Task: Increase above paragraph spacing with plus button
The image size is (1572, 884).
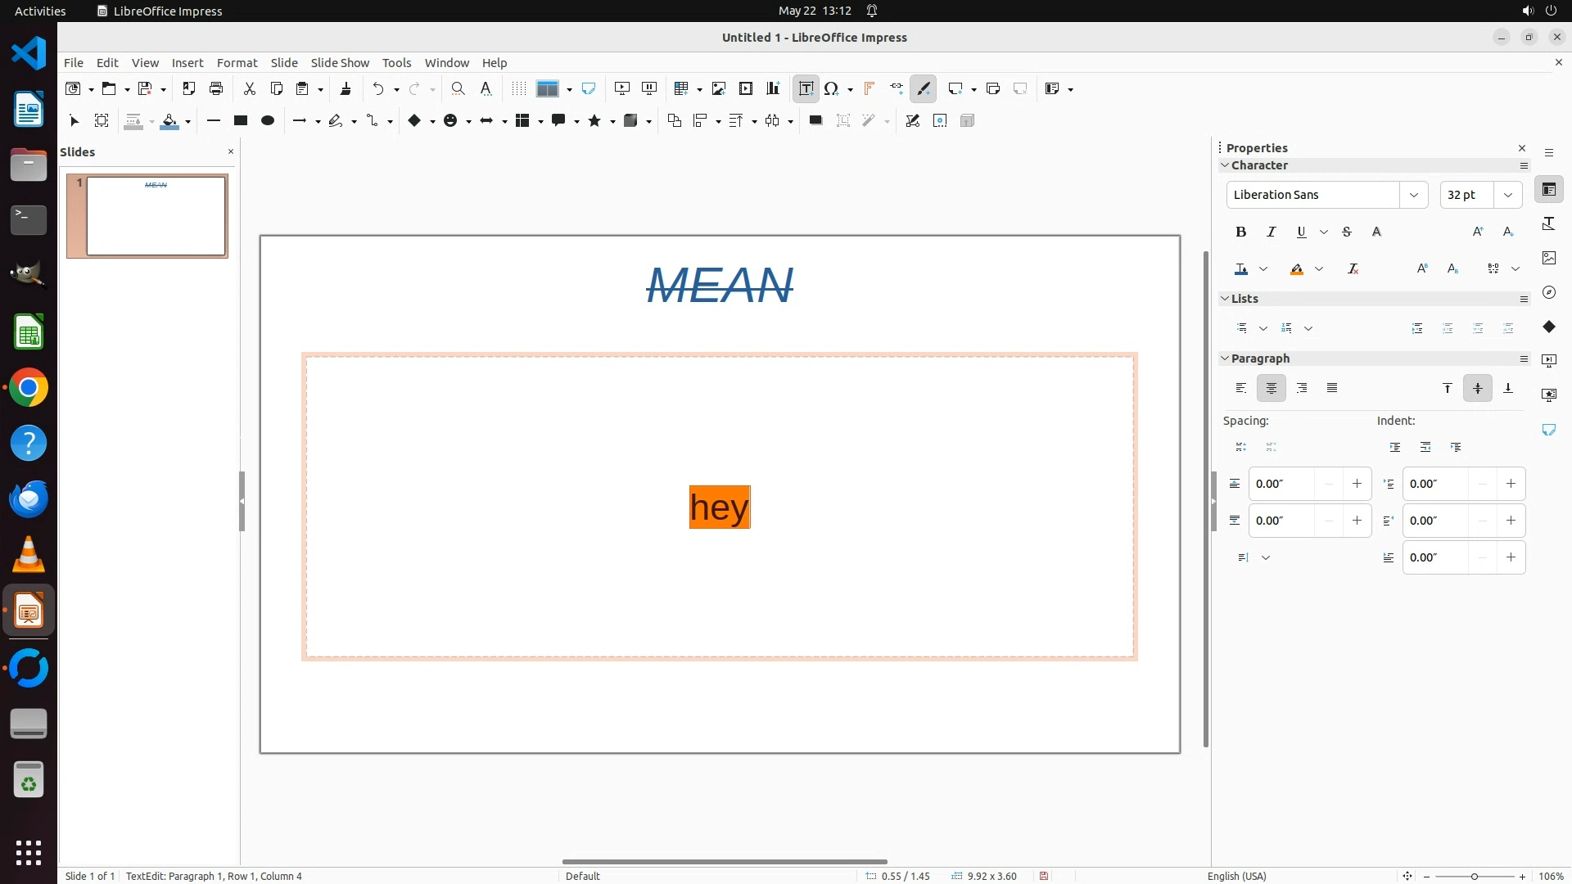Action: tap(1357, 484)
